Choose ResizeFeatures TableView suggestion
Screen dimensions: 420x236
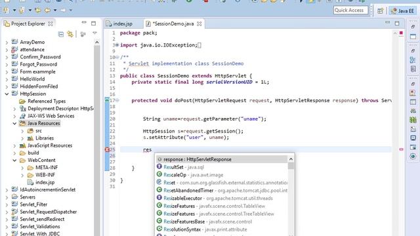[x=222, y=206]
